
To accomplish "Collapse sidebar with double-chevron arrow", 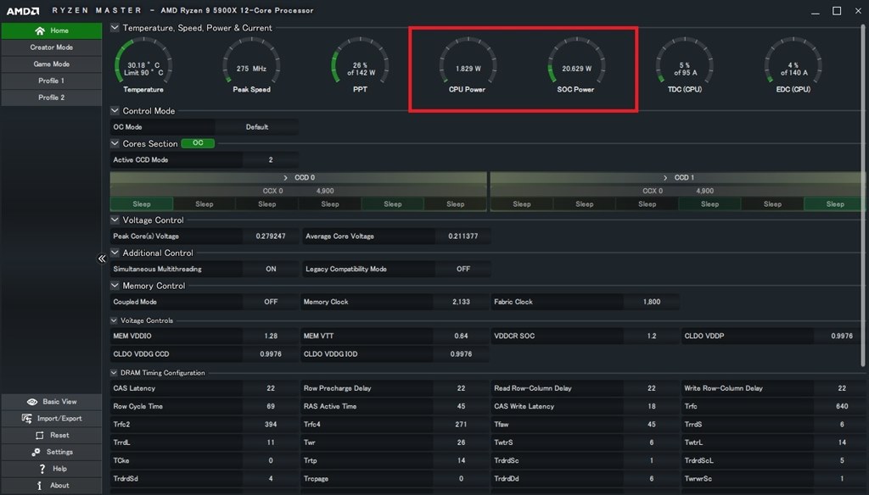I will (102, 259).
